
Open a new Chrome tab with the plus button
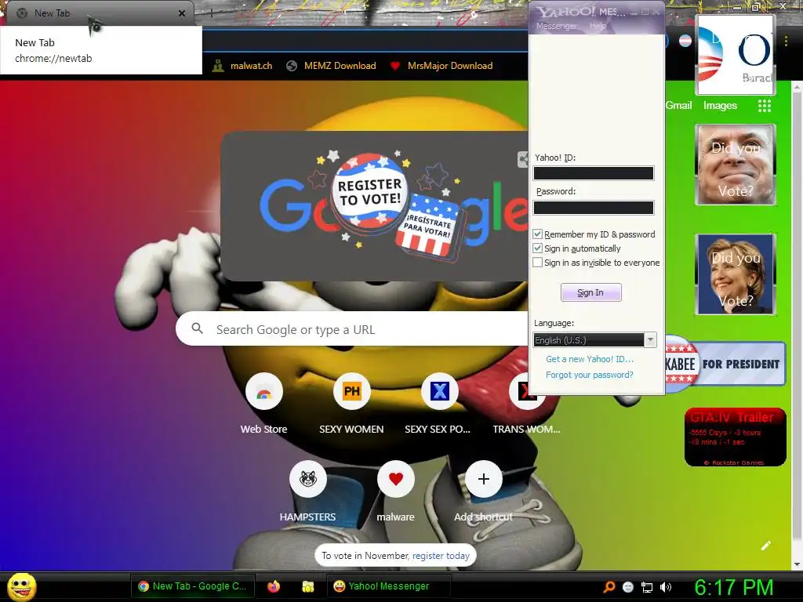[211, 13]
